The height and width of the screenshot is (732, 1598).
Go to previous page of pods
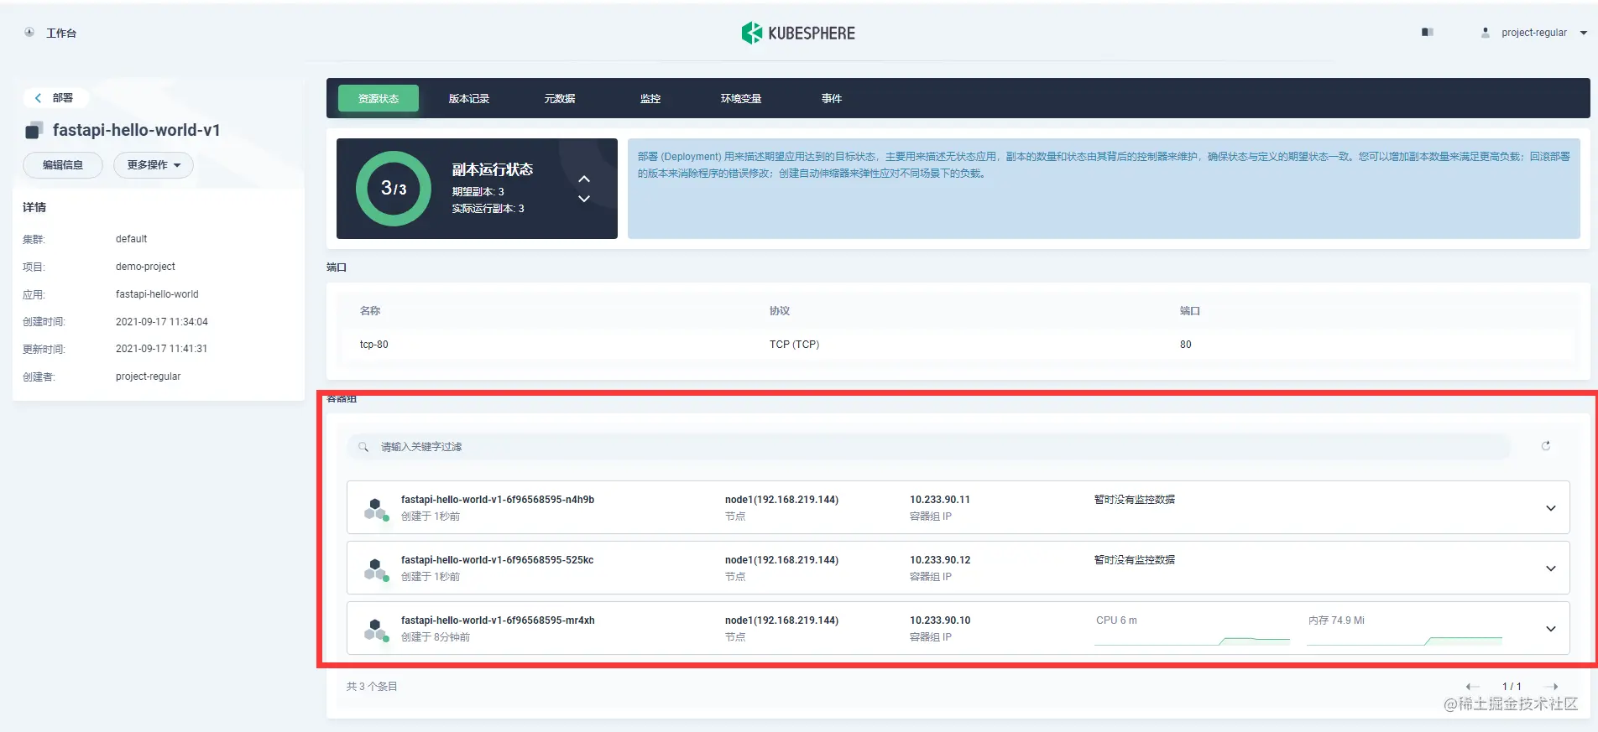(1472, 687)
